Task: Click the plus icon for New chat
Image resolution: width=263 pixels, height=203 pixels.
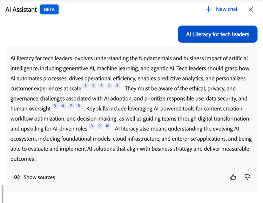Action: point(208,9)
